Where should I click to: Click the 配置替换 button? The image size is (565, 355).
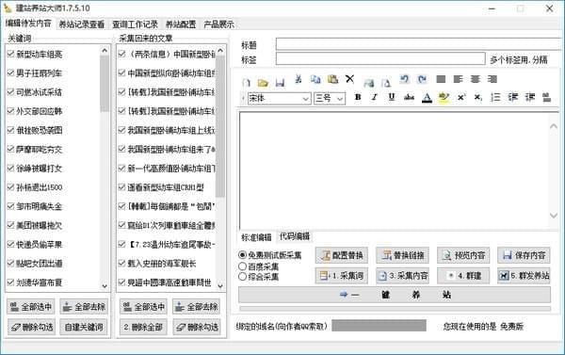coord(342,255)
